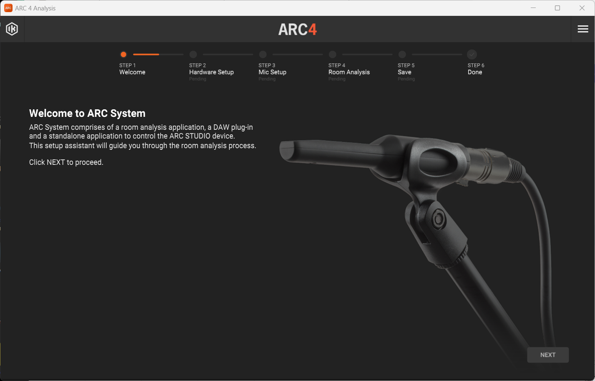Maximize the ARC 4 Analysis window

coord(557,8)
